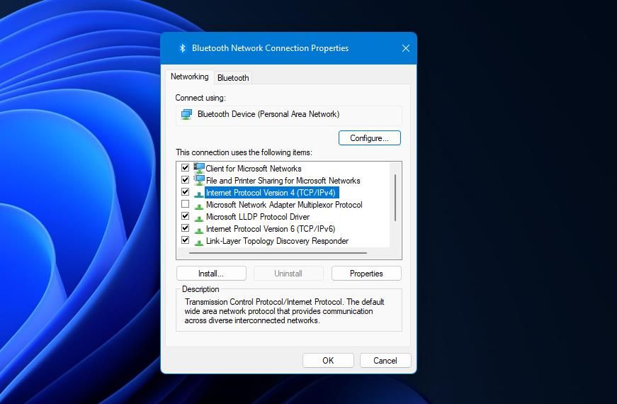The height and width of the screenshot is (404, 617).
Task: Select 'Microsoft LLDP Protocol Driver' text
Action: click(x=258, y=217)
